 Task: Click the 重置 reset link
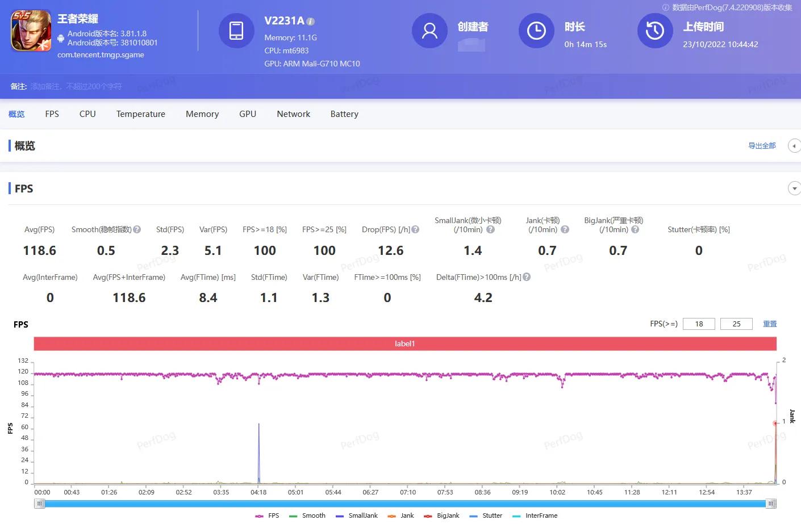[770, 324]
